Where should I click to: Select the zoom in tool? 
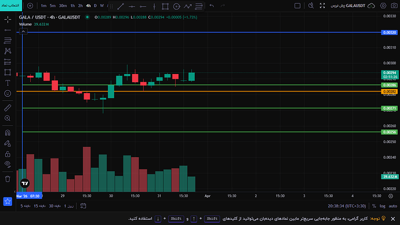[x=8, y=119]
